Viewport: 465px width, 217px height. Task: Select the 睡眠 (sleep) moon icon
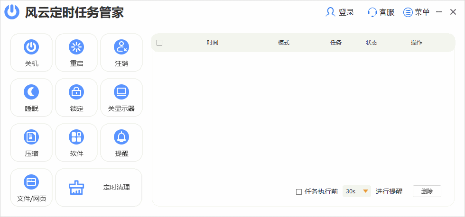tap(31, 92)
